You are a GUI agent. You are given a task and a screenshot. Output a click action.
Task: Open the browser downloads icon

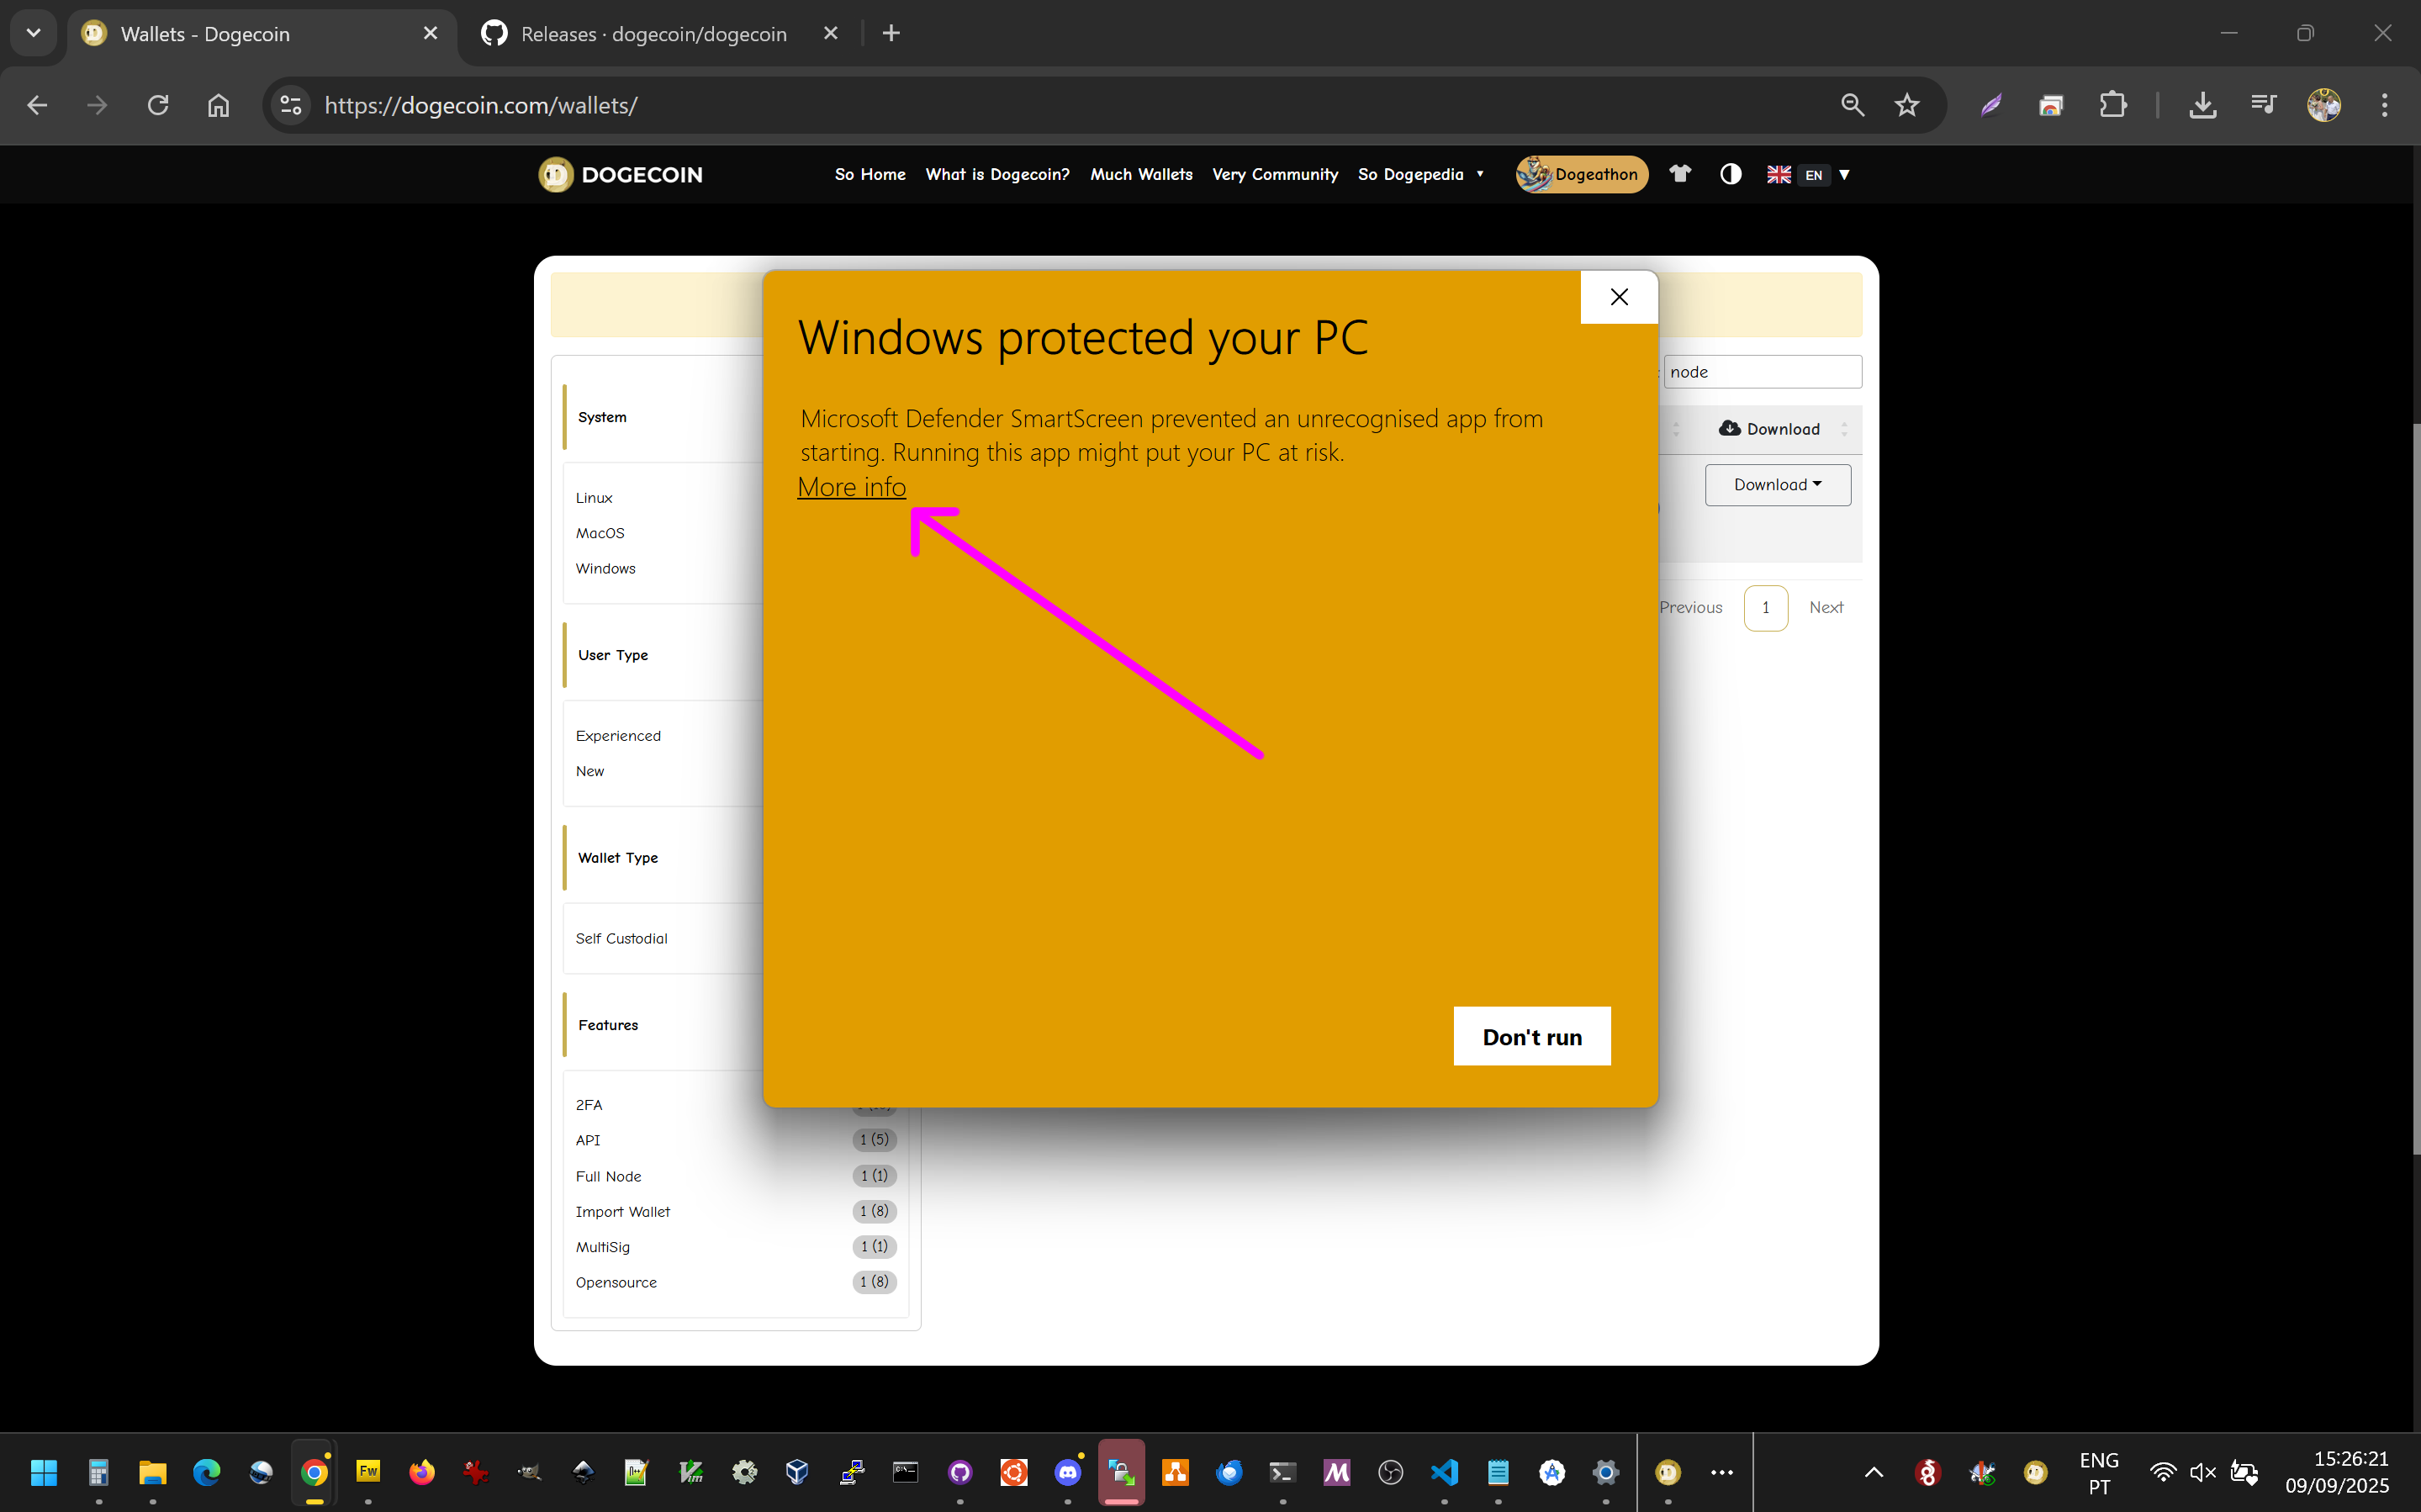2202,105
